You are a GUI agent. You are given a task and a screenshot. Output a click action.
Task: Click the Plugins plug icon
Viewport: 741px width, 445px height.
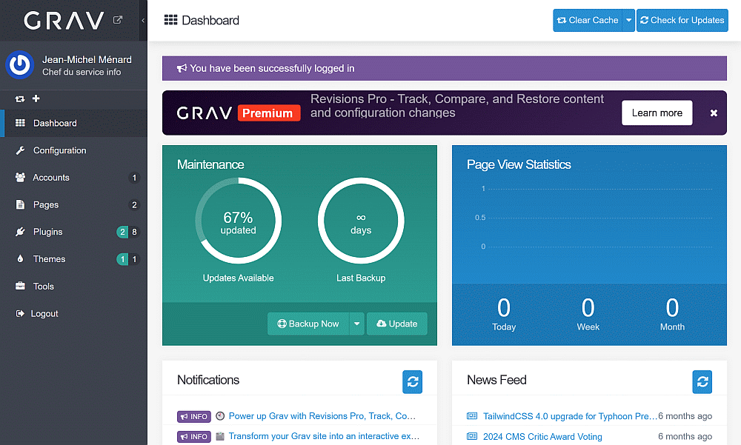click(x=20, y=232)
